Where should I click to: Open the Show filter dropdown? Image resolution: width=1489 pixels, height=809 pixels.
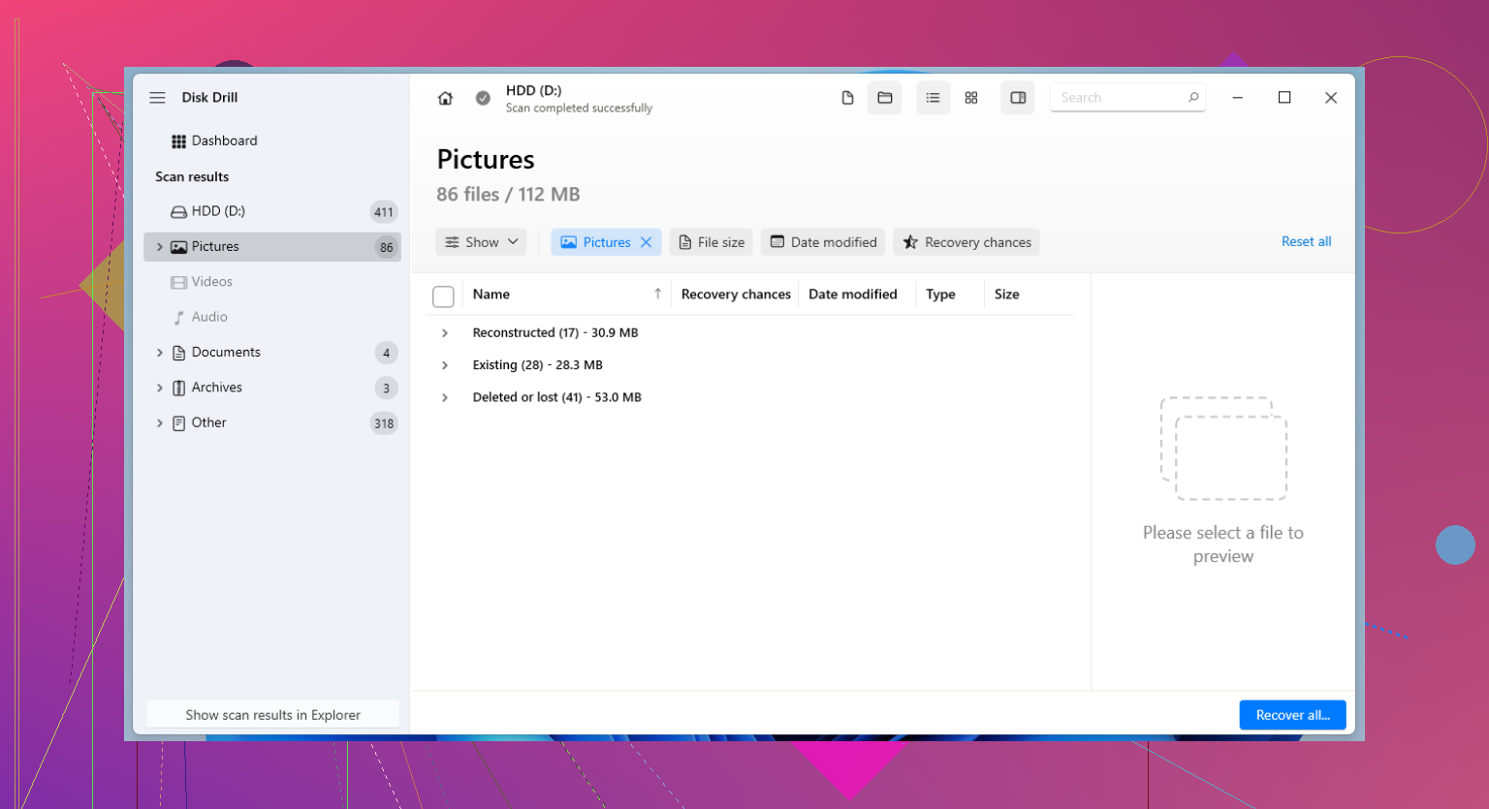481,242
